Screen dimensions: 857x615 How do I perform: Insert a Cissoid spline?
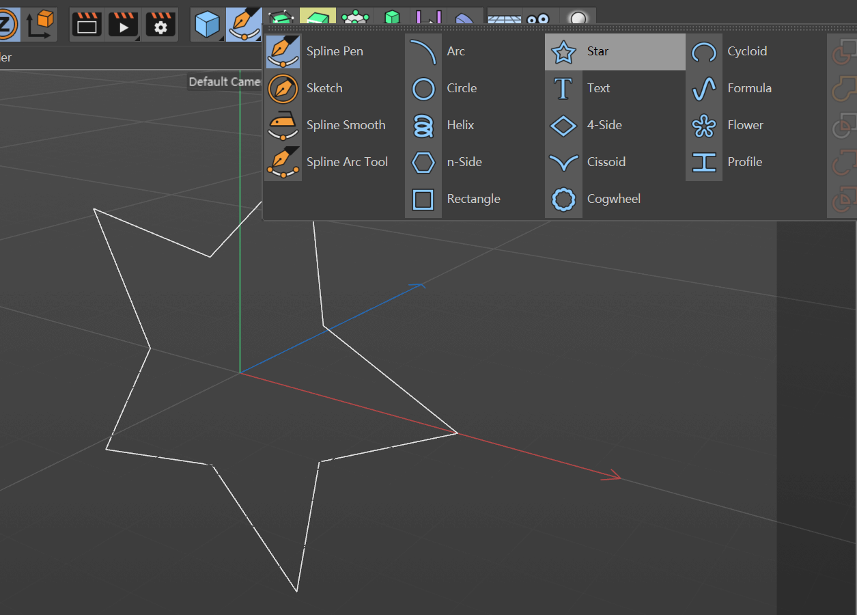[x=615, y=162]
